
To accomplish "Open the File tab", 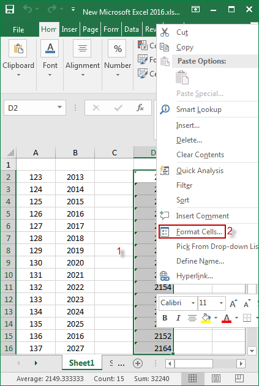I will tap(18, 30).
